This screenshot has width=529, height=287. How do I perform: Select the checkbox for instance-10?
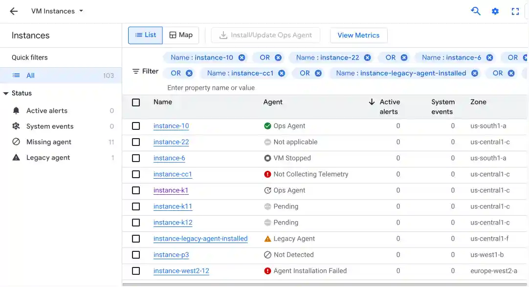point(136,125)
